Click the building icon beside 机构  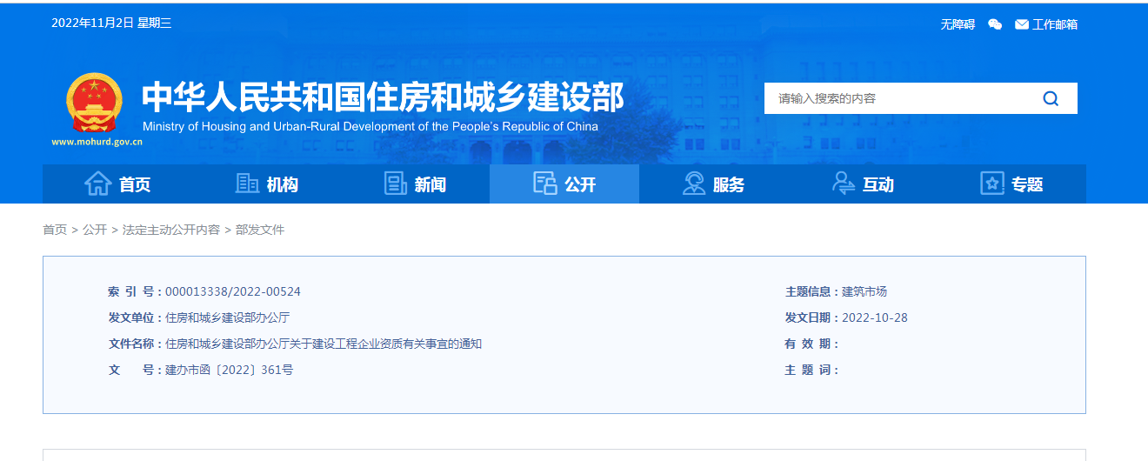click(247, 184)
